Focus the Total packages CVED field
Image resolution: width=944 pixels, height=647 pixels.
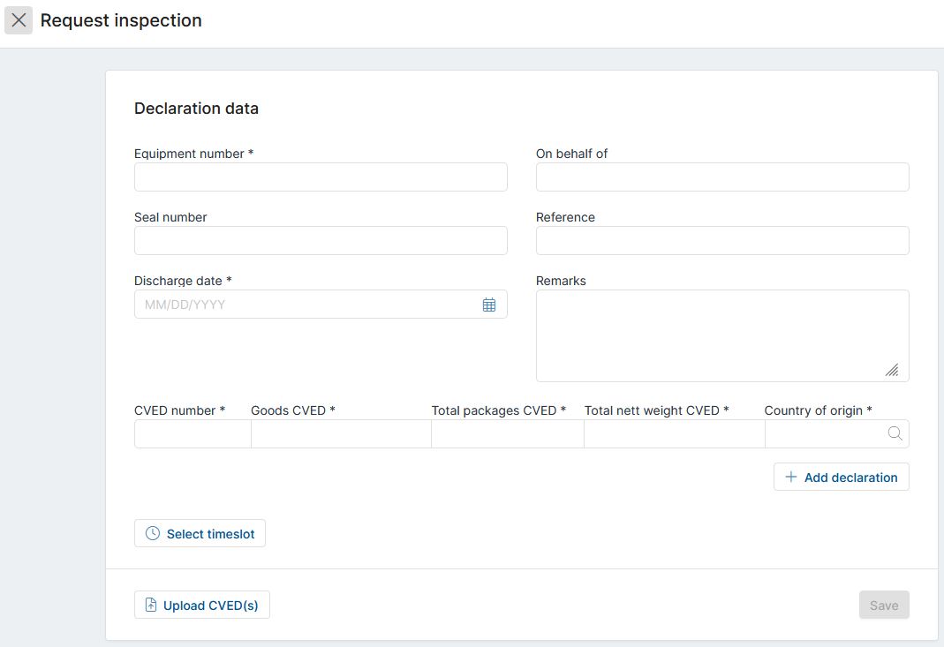click(x=507, y=434)
